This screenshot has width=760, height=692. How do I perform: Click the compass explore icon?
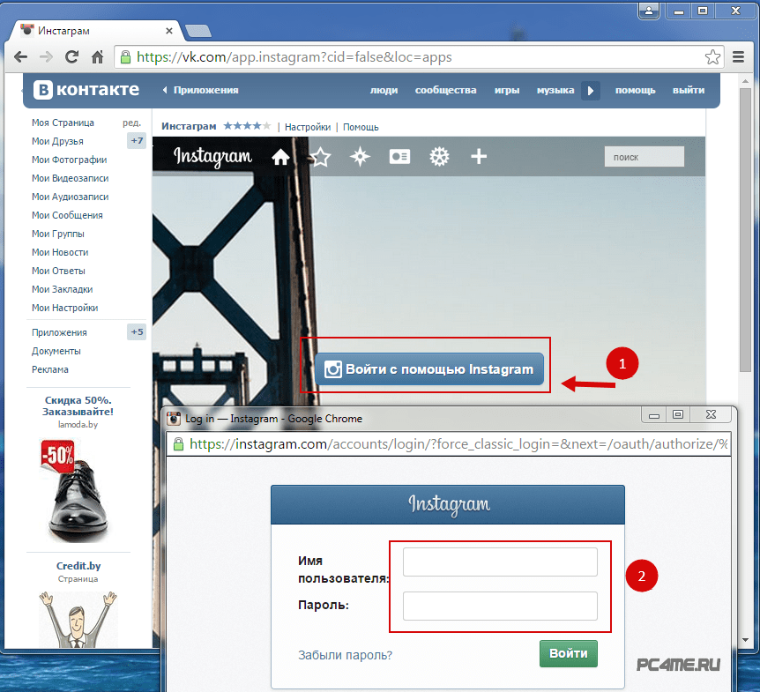pyautogui.click(x=360, y=157)
